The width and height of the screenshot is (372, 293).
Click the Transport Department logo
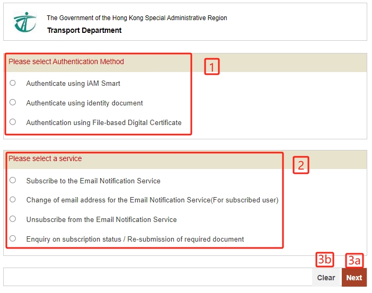(x=25, y=22)
